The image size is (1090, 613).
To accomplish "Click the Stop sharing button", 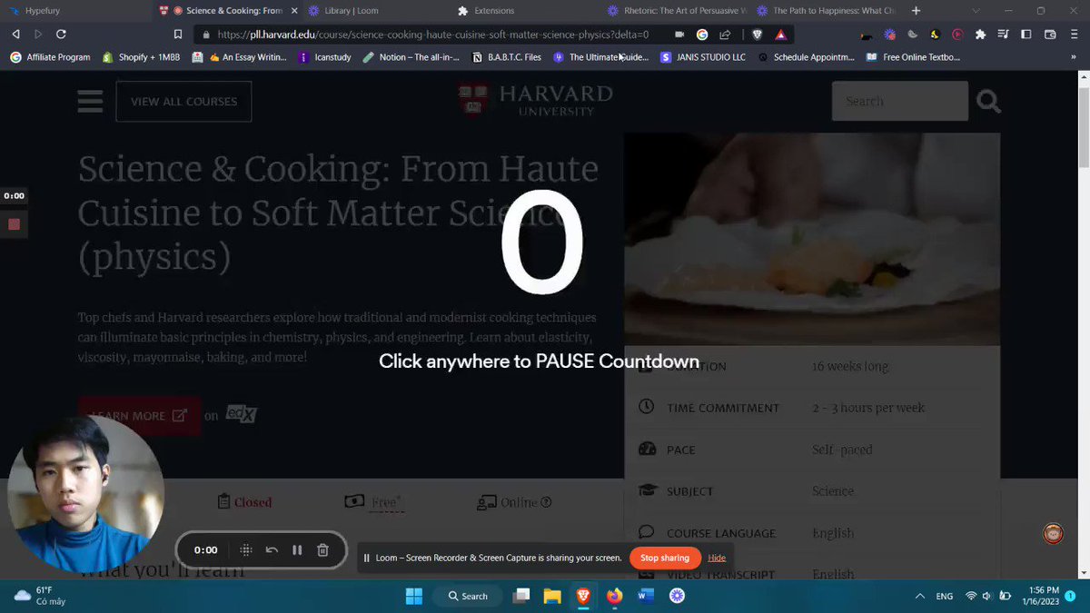I will pos(664,558).
